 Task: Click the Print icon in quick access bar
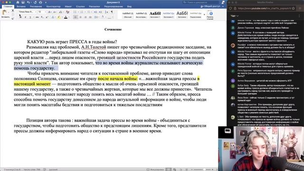(x=40, y=2)
